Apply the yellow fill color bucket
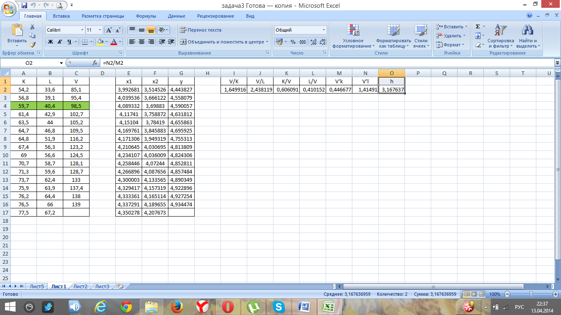Screen dimensions: 561x315 [x=100, y=41]
